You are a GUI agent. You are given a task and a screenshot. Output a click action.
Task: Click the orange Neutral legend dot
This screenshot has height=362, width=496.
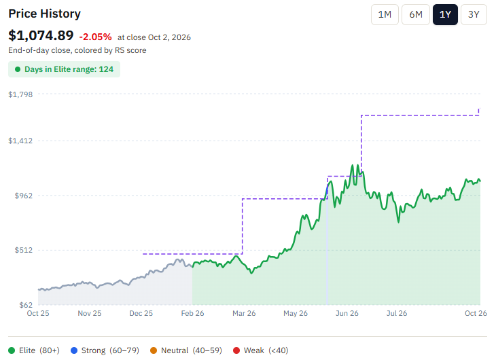click(x=154, y=350)
